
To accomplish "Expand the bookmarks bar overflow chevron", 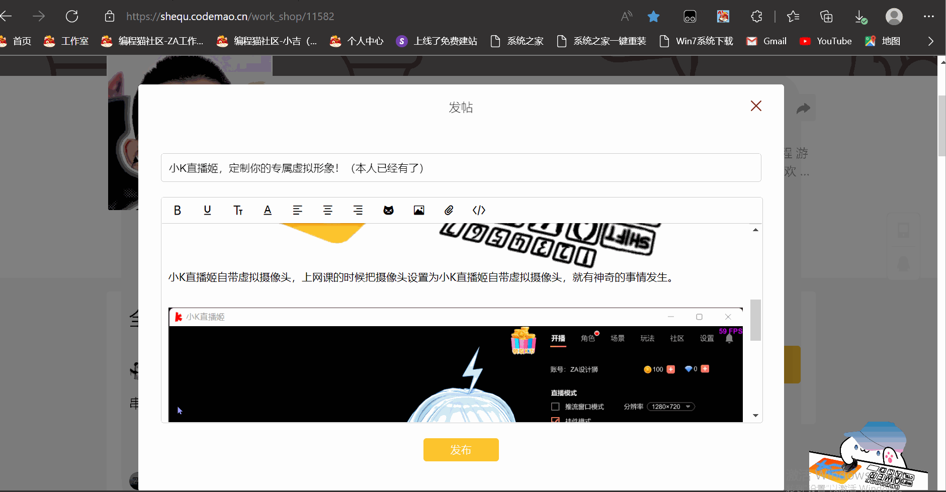I will 931,41.
